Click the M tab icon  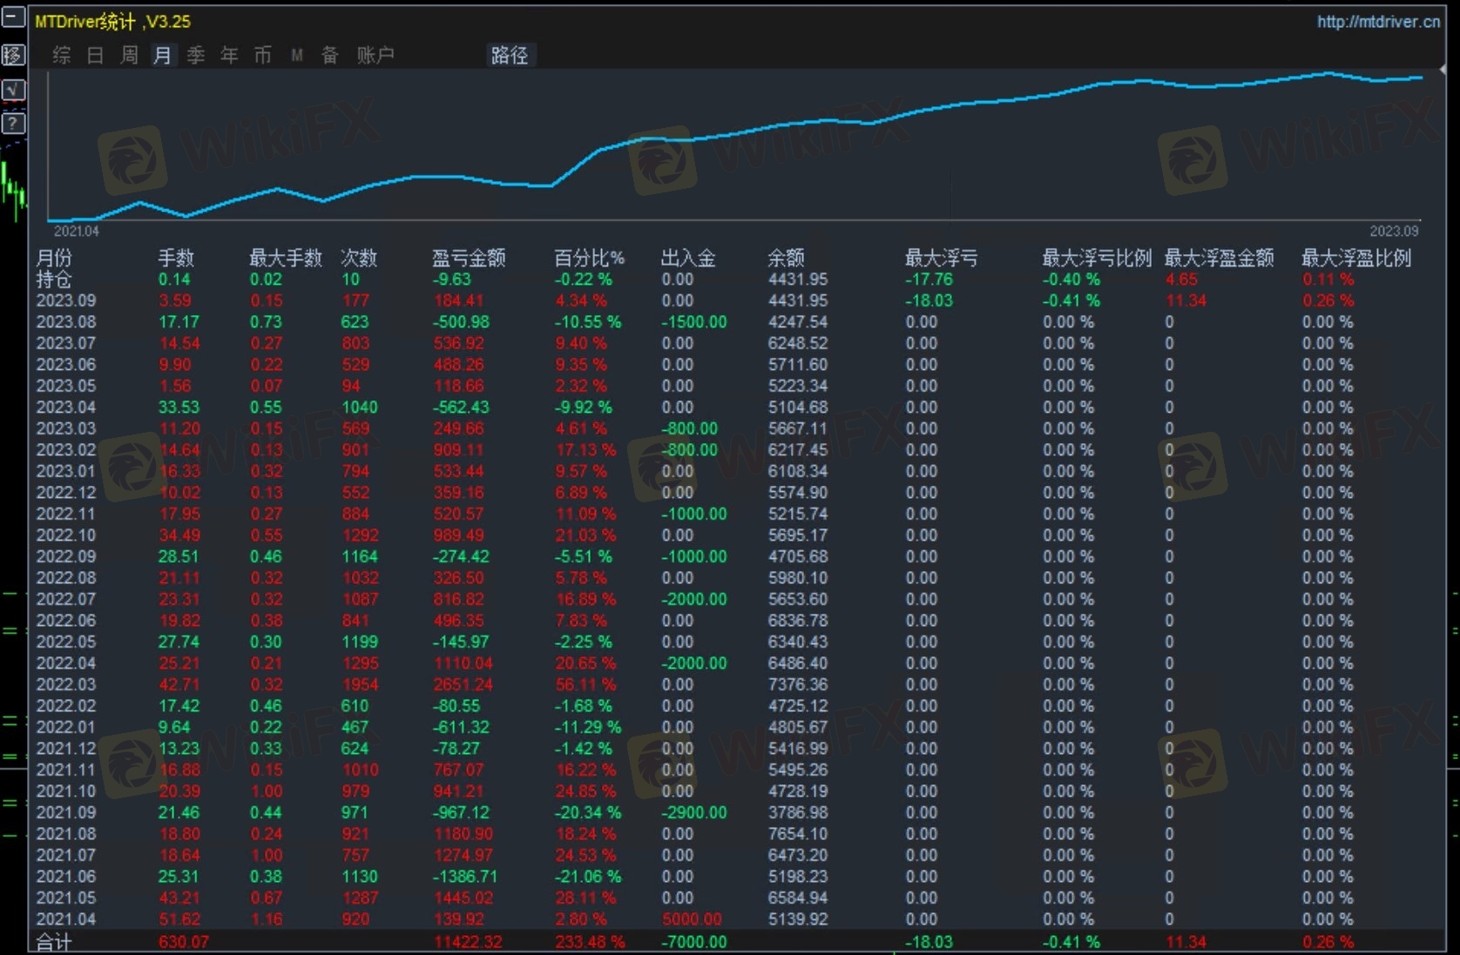297,56
